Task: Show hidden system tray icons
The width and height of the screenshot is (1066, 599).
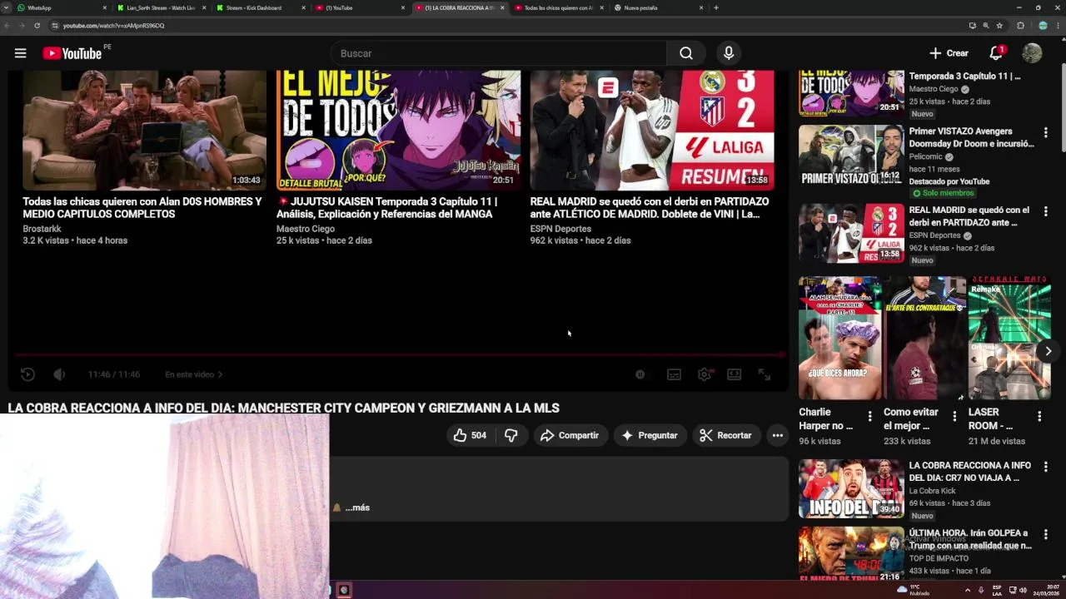Action: pos(967,590)
